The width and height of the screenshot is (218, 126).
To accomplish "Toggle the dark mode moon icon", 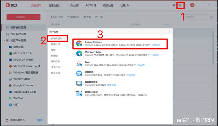I will (174, 5).
